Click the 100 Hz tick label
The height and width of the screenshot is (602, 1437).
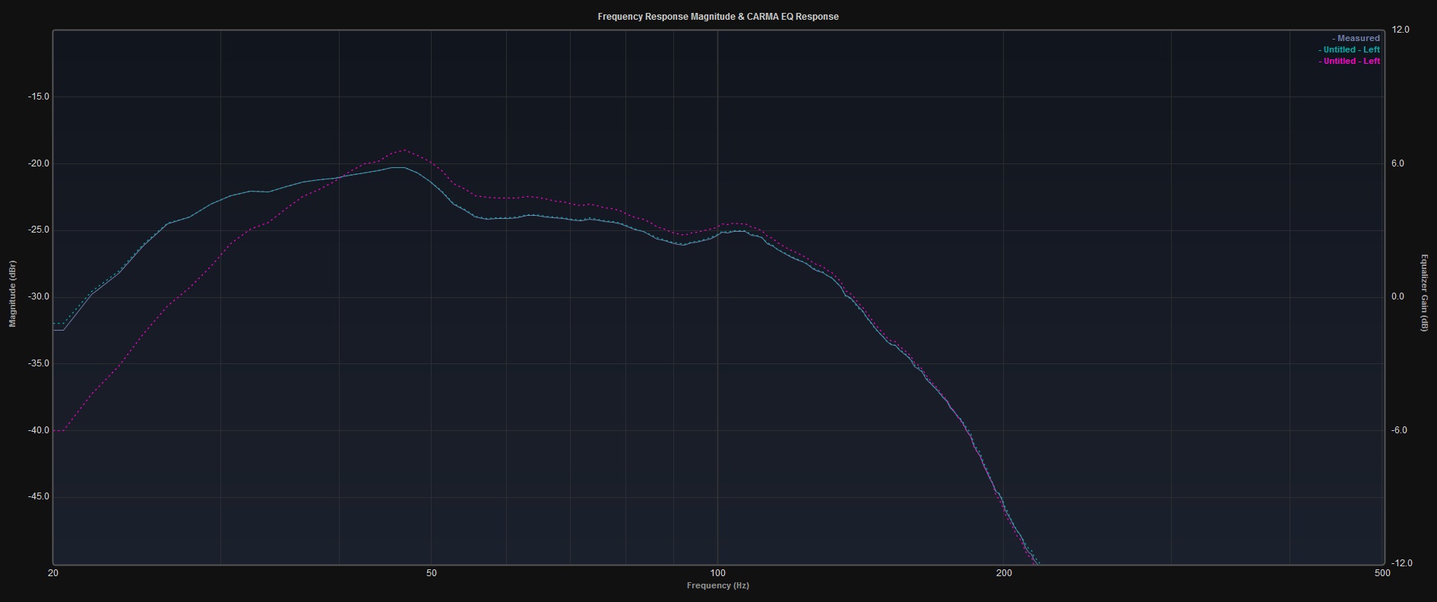point(717,573)
